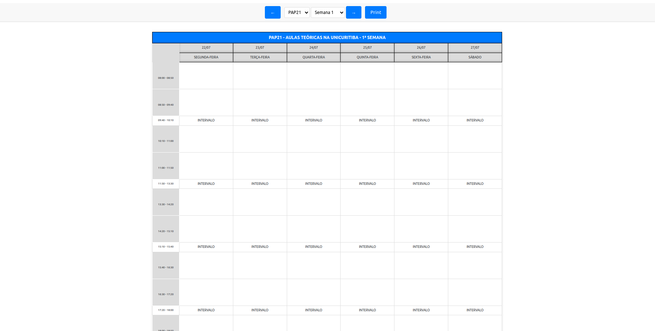The image size is (655, 331).
Task: Click INTERVALO under QUARTA-FEIRA at 09:40 - 10:10
Action: [x=314, y=120]
